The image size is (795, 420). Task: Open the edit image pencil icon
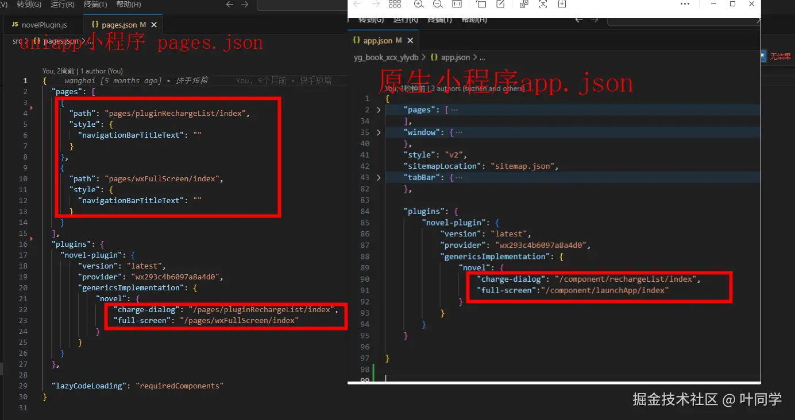[x=500, y=4]
